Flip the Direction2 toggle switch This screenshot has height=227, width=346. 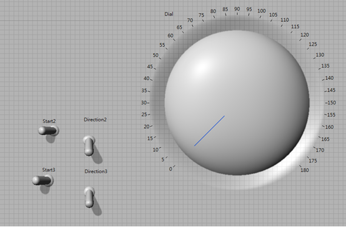pos(89,146)
